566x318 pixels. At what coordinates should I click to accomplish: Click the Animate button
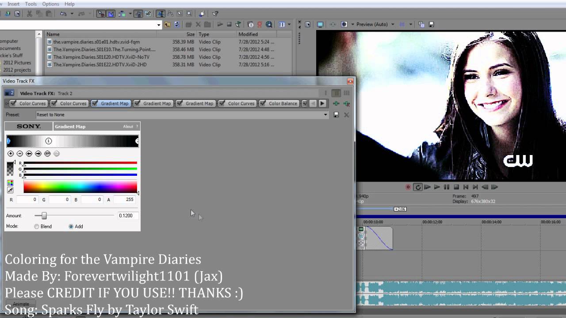pyautogui.click(x=21, y=304)
